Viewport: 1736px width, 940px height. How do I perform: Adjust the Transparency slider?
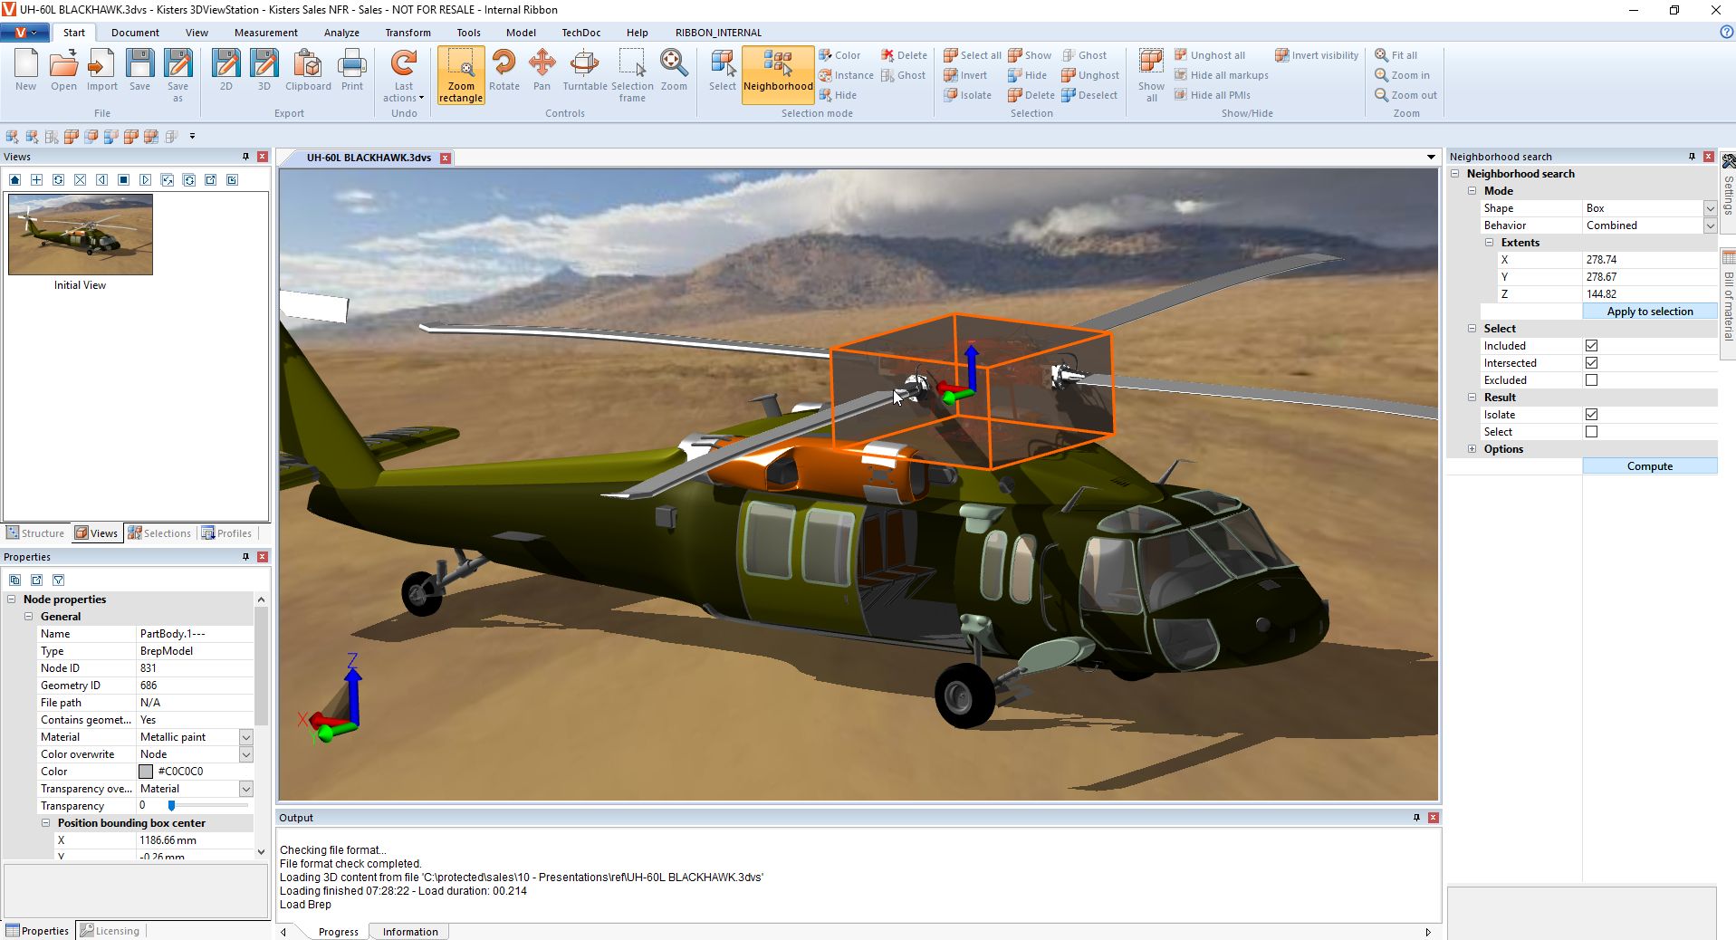pyautogui.click(x=171, y=805)
